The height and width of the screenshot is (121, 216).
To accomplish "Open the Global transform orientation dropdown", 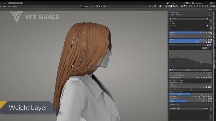I will point(86,6).
